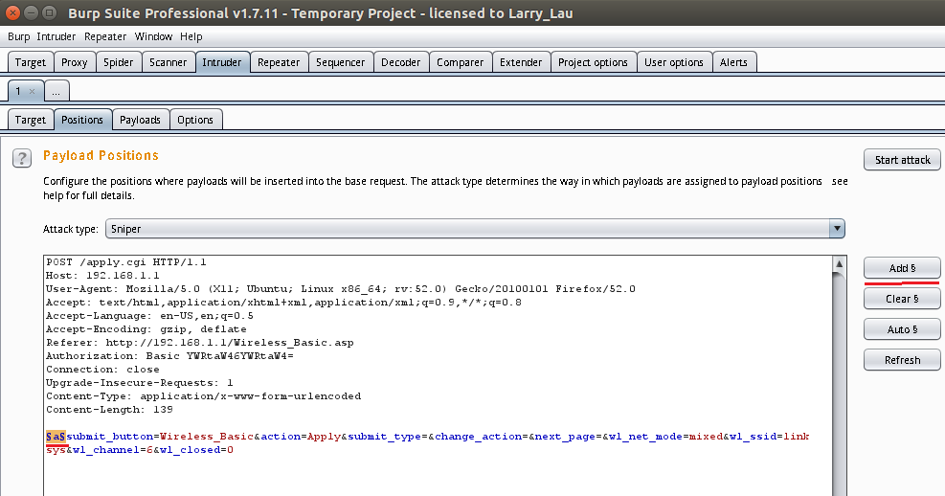Open the Project options tab
The width and height of the screenshot is (945, 496).
point(593,62)
